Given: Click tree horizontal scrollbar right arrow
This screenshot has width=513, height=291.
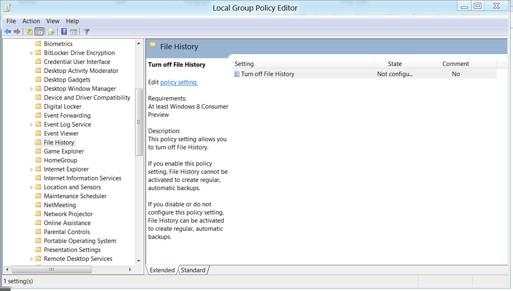Looking at the screenshot, I should click(x=130, y=269).
